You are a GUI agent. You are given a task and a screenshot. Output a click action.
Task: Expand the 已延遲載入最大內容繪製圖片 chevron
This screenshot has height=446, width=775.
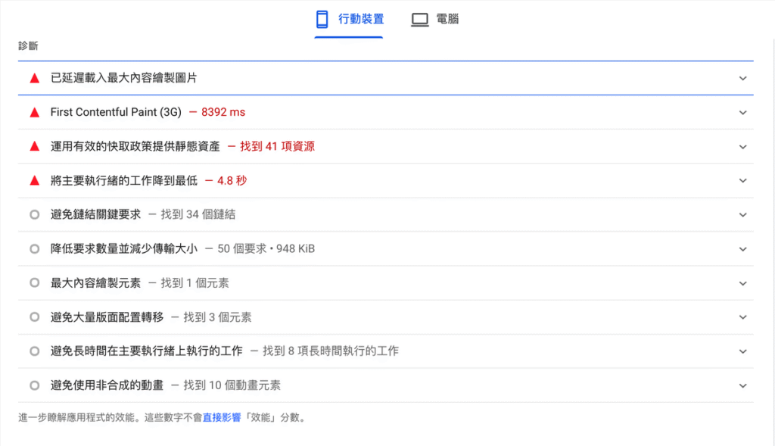coord(742,78)
